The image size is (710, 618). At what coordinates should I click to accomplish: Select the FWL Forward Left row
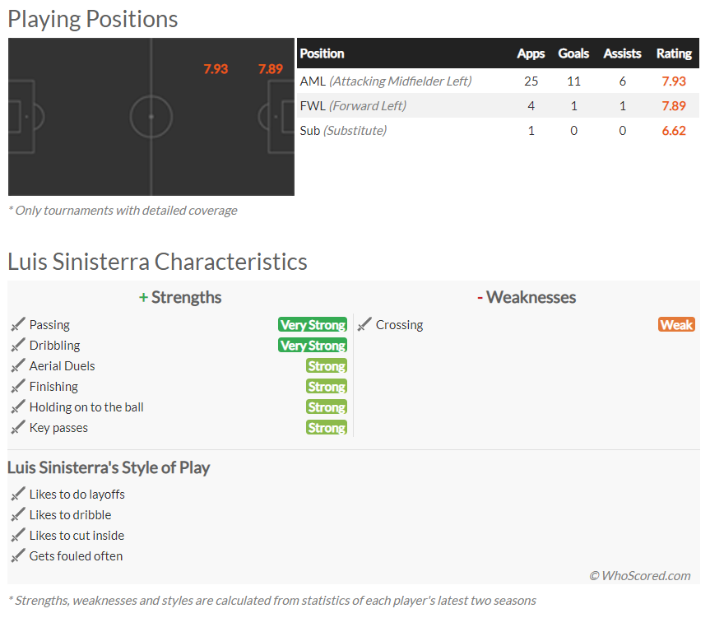498,106
